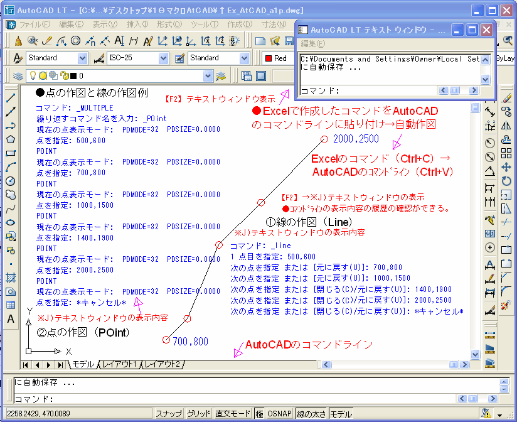Image resolution: width=517 pixels, height=422 pixels.
Task: Select the Offset tool
Action: click(x=506, y=139)
